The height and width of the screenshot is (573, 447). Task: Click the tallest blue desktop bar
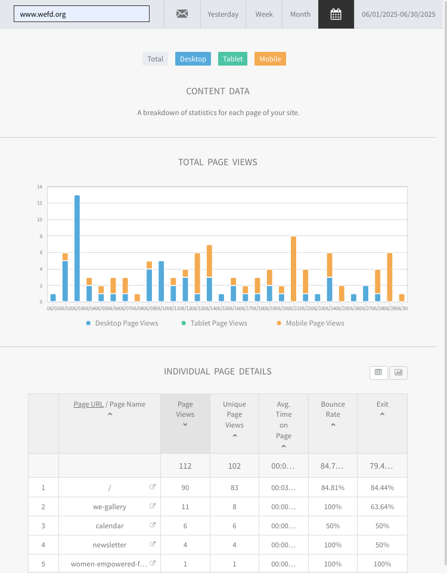[x=77, y=248]
